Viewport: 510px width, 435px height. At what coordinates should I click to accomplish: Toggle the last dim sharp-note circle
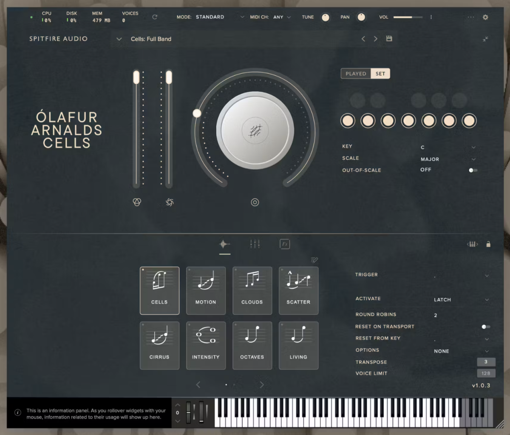(459, 101)
